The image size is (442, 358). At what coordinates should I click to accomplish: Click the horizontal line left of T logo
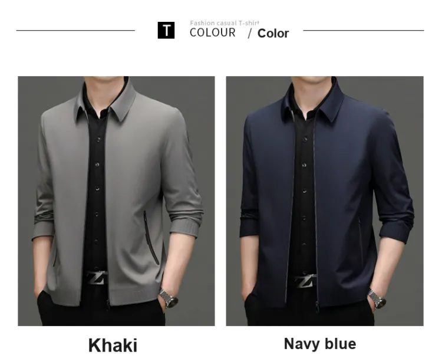point(75,30)
